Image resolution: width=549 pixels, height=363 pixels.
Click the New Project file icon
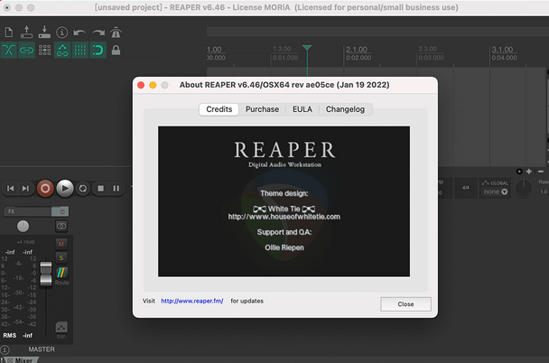9,33
